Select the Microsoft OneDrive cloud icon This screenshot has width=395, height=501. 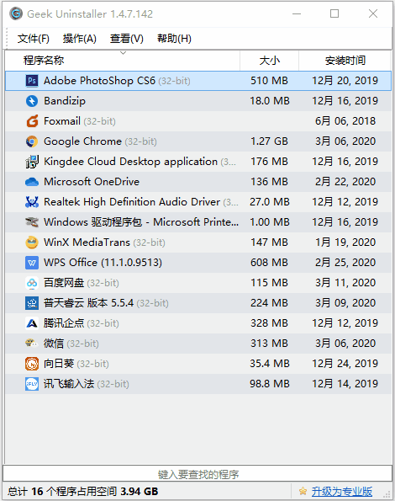pyautogui.click(x=32, y=182)
